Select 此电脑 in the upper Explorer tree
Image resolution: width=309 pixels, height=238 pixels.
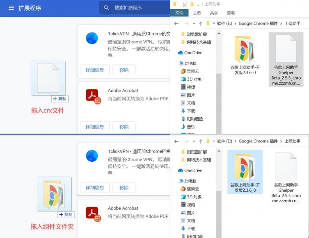tap(187, 63)
